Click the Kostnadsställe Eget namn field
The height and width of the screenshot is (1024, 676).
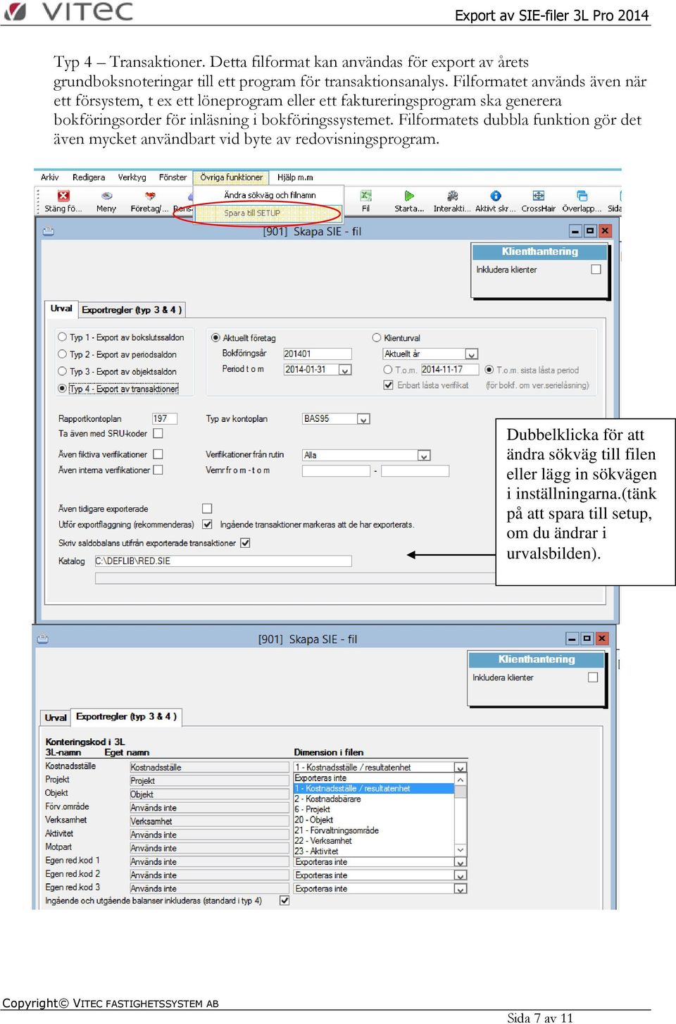[x=209, y=768]
